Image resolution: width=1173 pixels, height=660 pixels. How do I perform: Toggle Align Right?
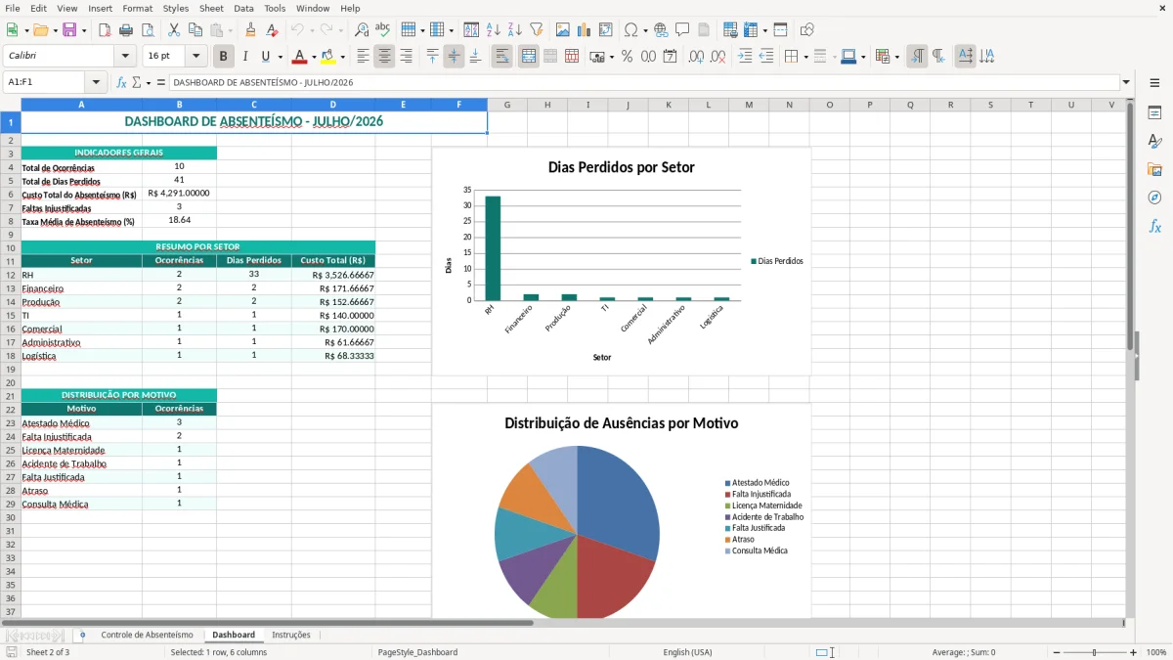tap(406, 57)
